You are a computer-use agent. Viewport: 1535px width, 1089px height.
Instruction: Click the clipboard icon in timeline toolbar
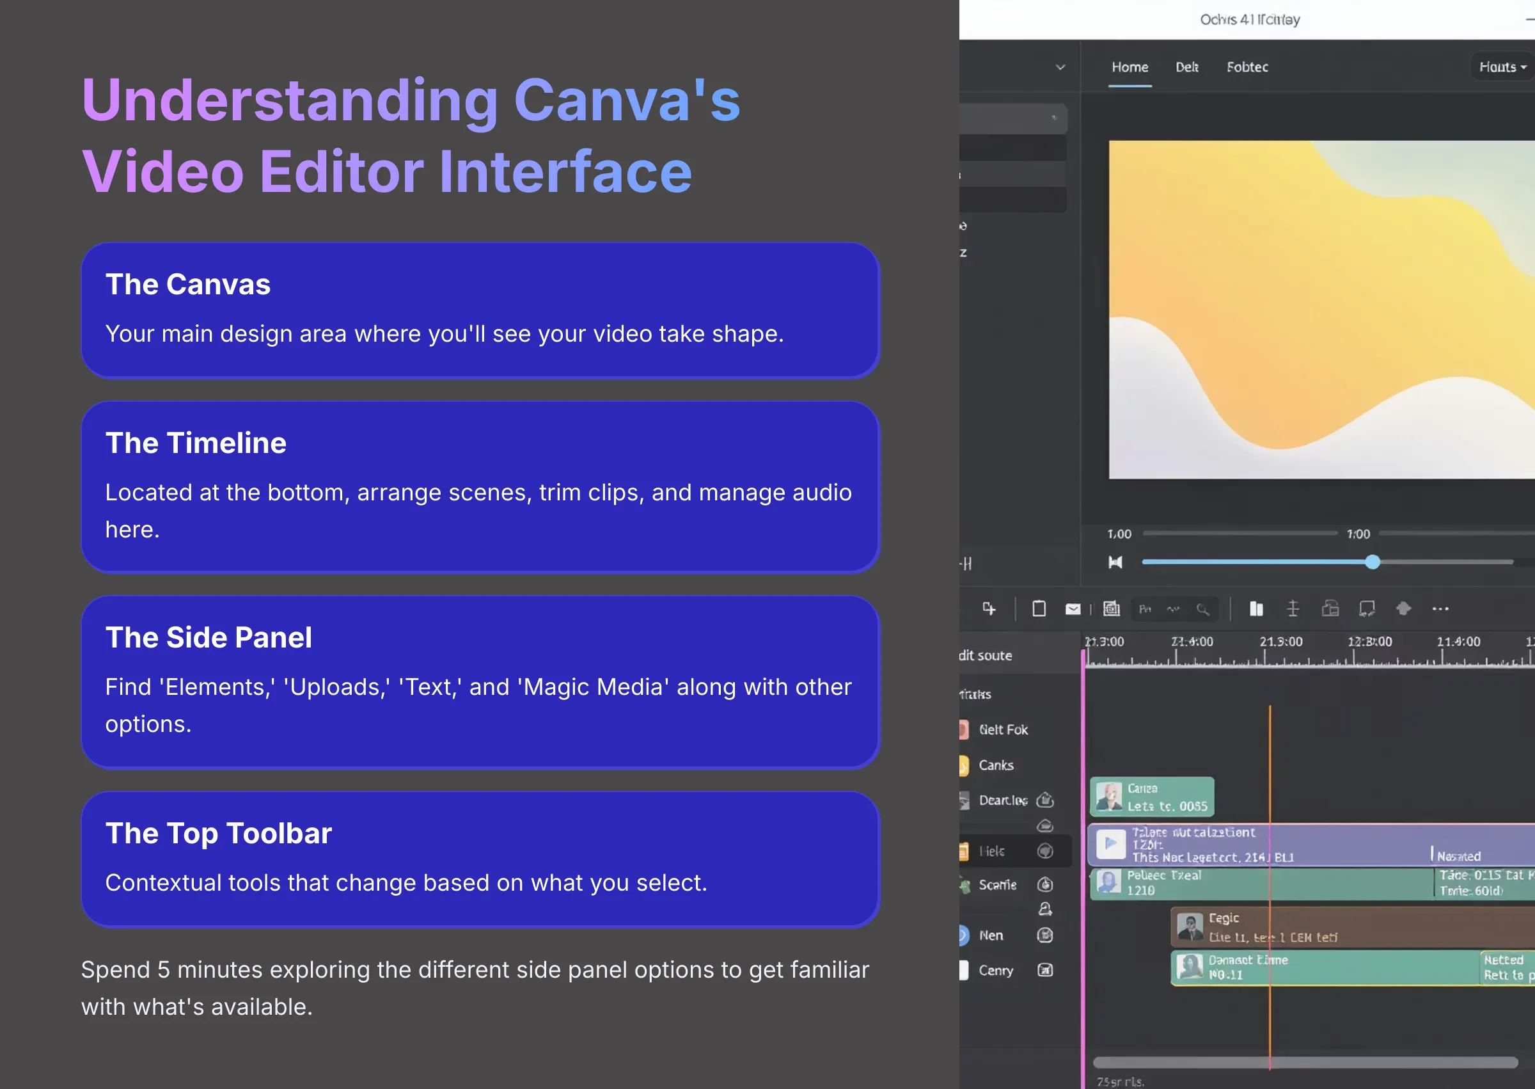pyautogui.click(x=1039, y=608)
